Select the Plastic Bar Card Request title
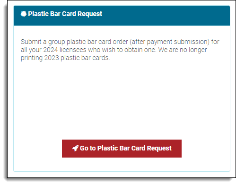The width and height of the screenshot is (236, 185). [65, 14]
